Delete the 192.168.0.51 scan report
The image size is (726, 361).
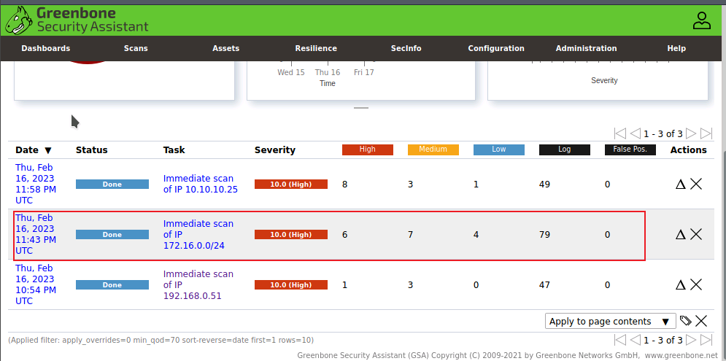(x=696, y=284)
